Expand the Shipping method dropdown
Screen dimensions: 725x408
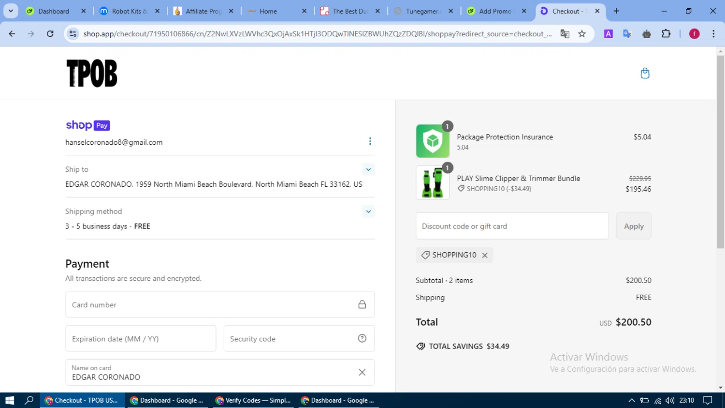(368, 212)
